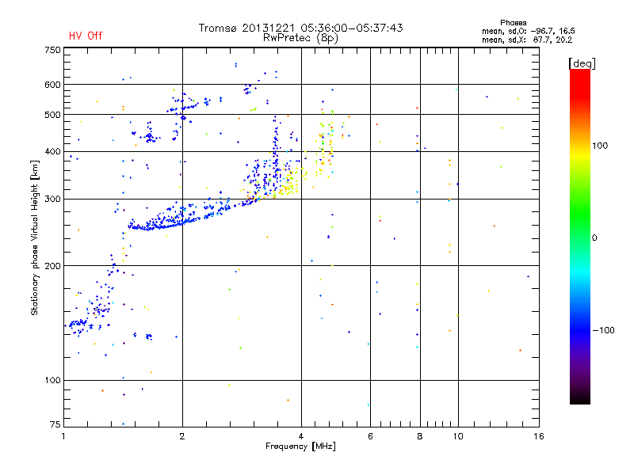
Task: Click the 'Frequency [MHz]' axis label
Action: click(300, 446)
